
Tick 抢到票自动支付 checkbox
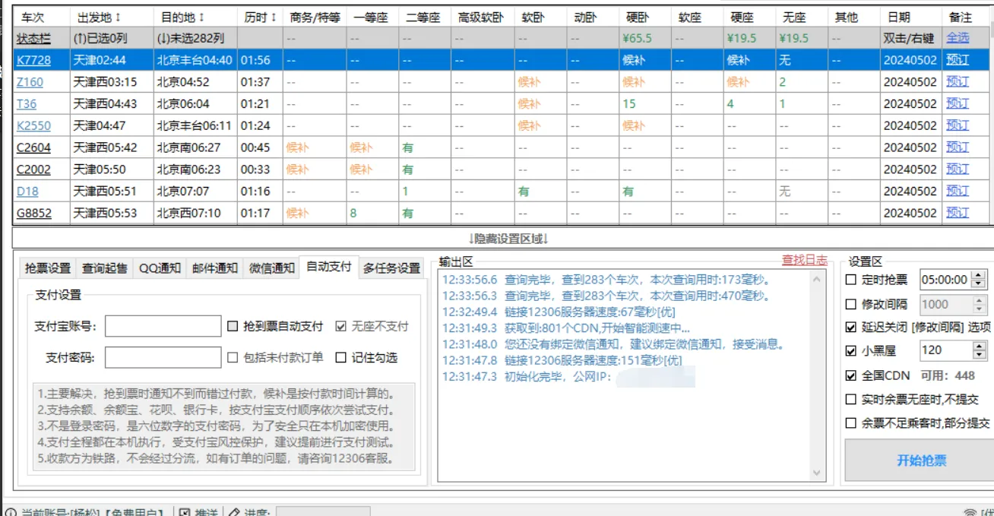233,327
